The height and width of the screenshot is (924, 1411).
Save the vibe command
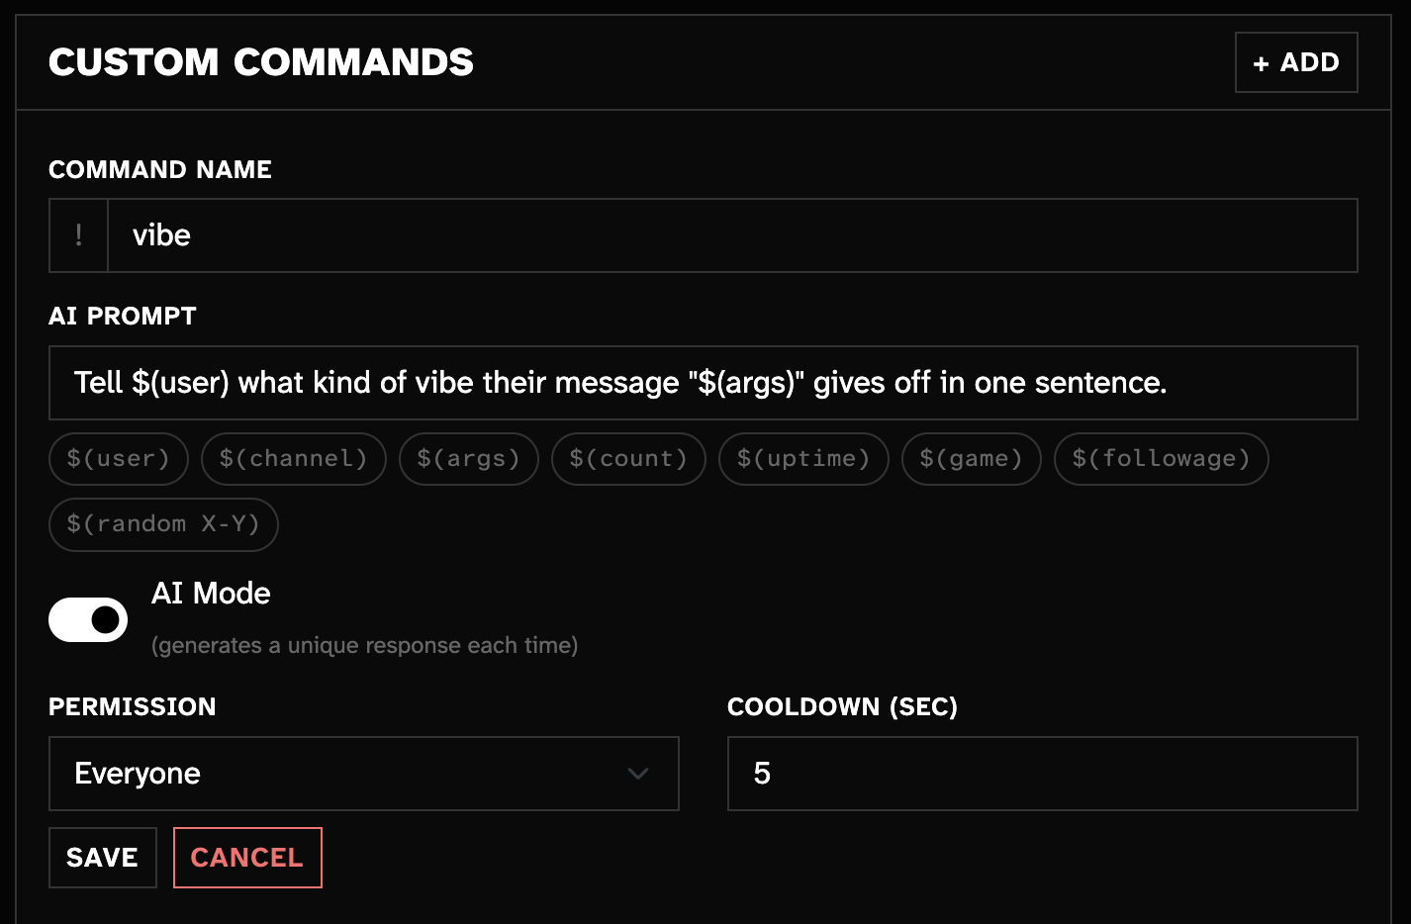102,857
